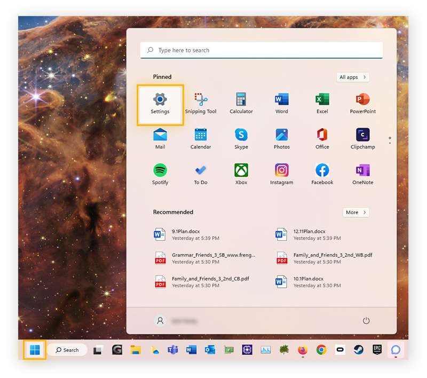
Task: Launch the Calculator app
Action: click(x=241, y=101)
